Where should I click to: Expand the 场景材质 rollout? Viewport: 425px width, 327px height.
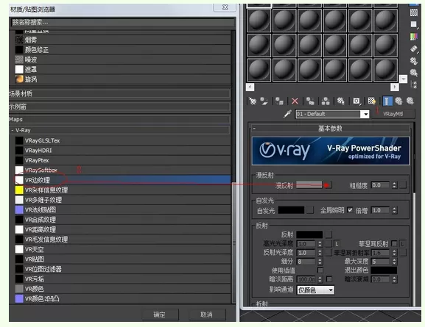coord(119,94)
